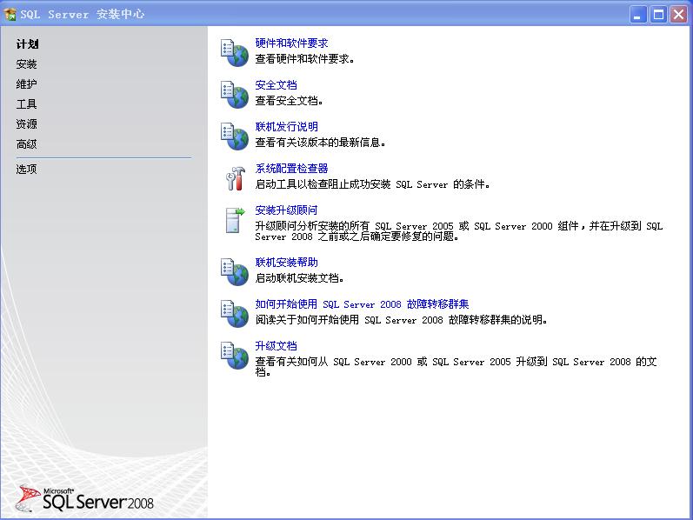The height and width of the screenshot is (520, 693).
Task: Click the SQL Server 安装中心 title bar icon
Action: [10, 14]
